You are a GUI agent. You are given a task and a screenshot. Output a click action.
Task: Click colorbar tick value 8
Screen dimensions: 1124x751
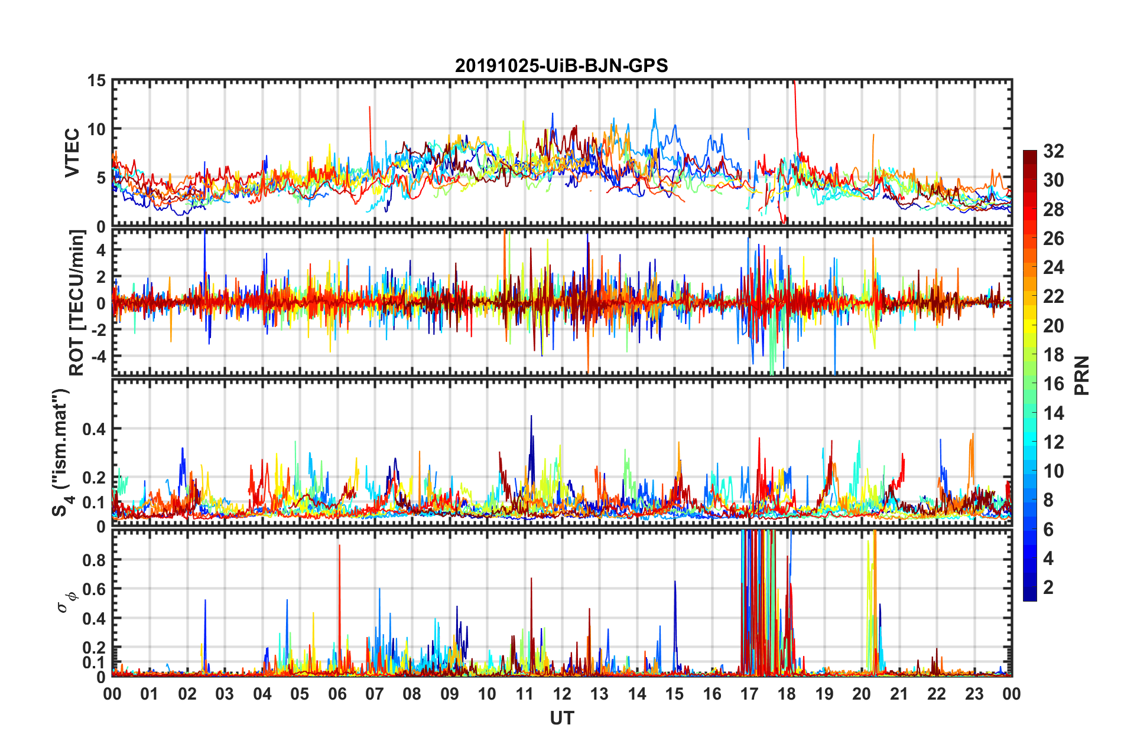pos(1048,500)
